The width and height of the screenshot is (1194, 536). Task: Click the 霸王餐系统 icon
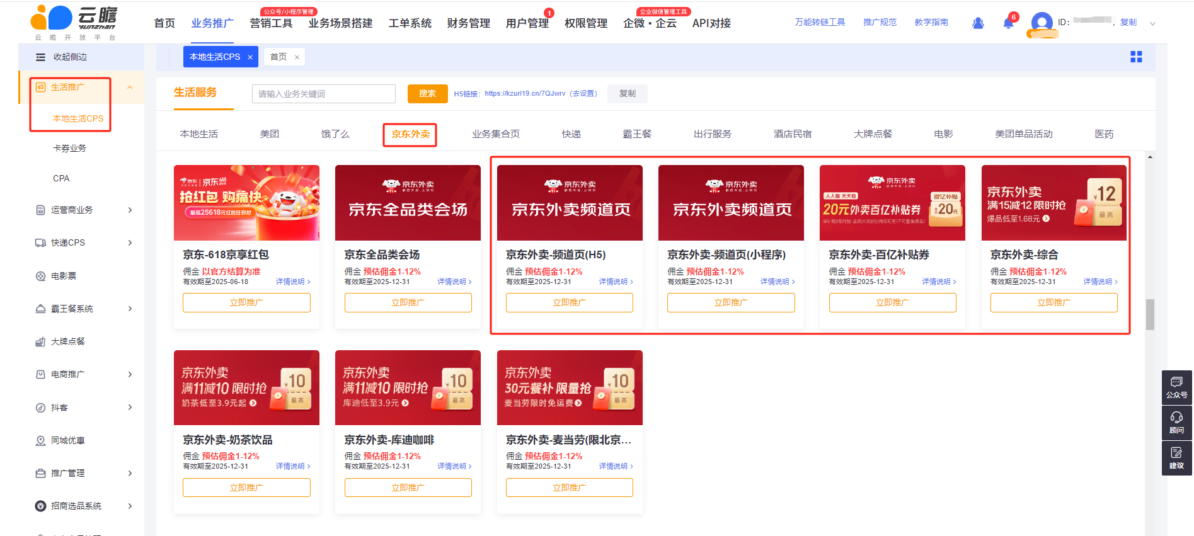coord(40,309)
